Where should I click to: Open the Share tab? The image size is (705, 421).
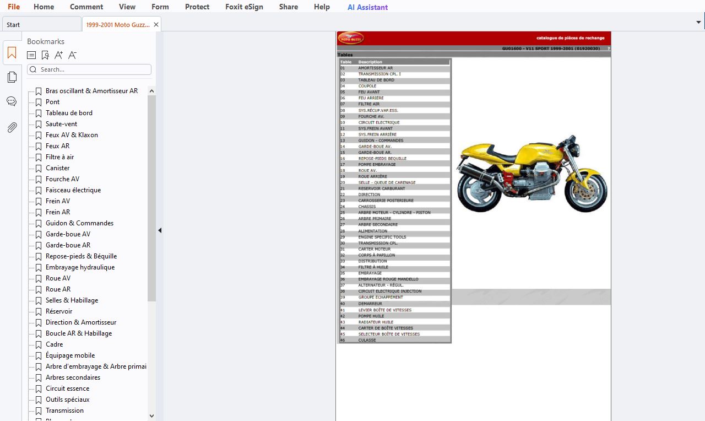pyautogui.click(x=289, y=7)
